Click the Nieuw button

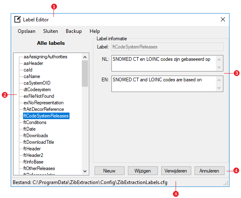[x=109, y=171]
